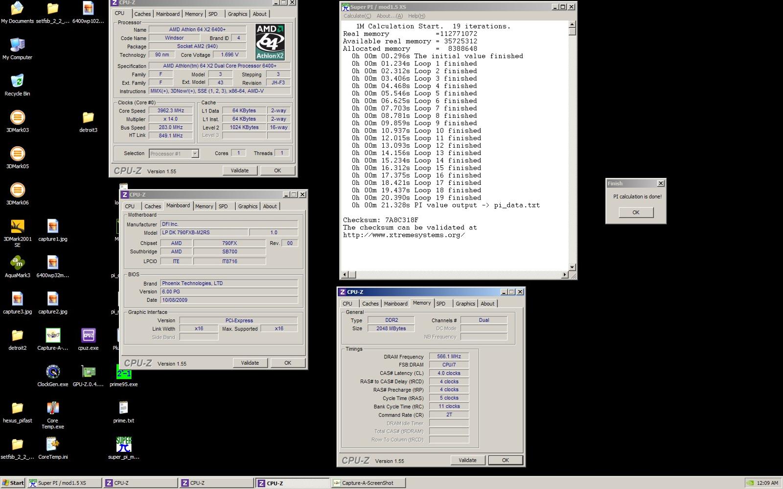Image resolution: width=783 pixels, height=489 pixels.
Task: Click OK in top CPU-Z CPU window
Action: click(277, 170)
